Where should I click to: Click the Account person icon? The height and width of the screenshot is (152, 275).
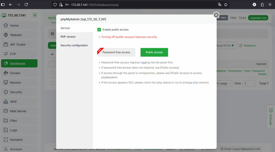click(6, 149)
